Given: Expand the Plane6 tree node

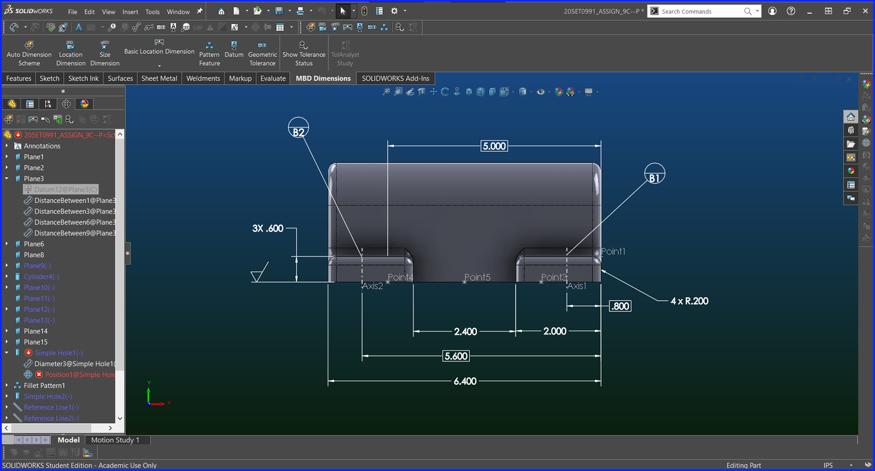Looking at the screenshot, I should point(7,244).
